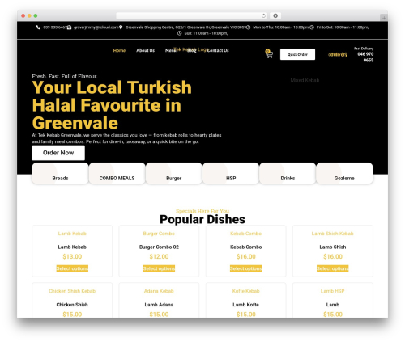Click the Popular Dishes heading
This screenshot has height=342, width=405.
click(202, 219)
